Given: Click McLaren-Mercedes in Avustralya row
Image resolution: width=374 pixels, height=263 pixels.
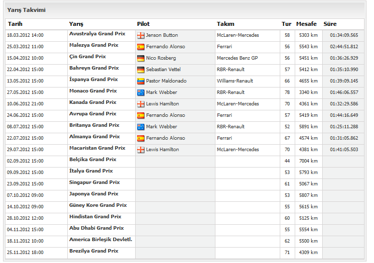Looking at the screenshot, I should pyautogui.click(x=238, y=35).
